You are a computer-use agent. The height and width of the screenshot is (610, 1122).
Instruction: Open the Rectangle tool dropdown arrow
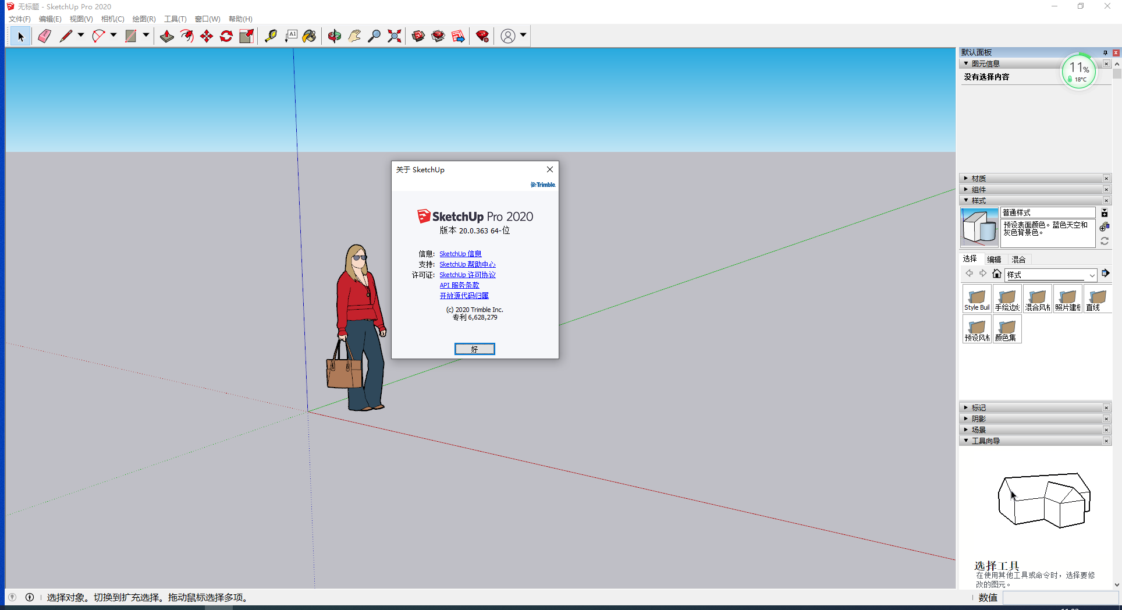[x=146, y=36]
